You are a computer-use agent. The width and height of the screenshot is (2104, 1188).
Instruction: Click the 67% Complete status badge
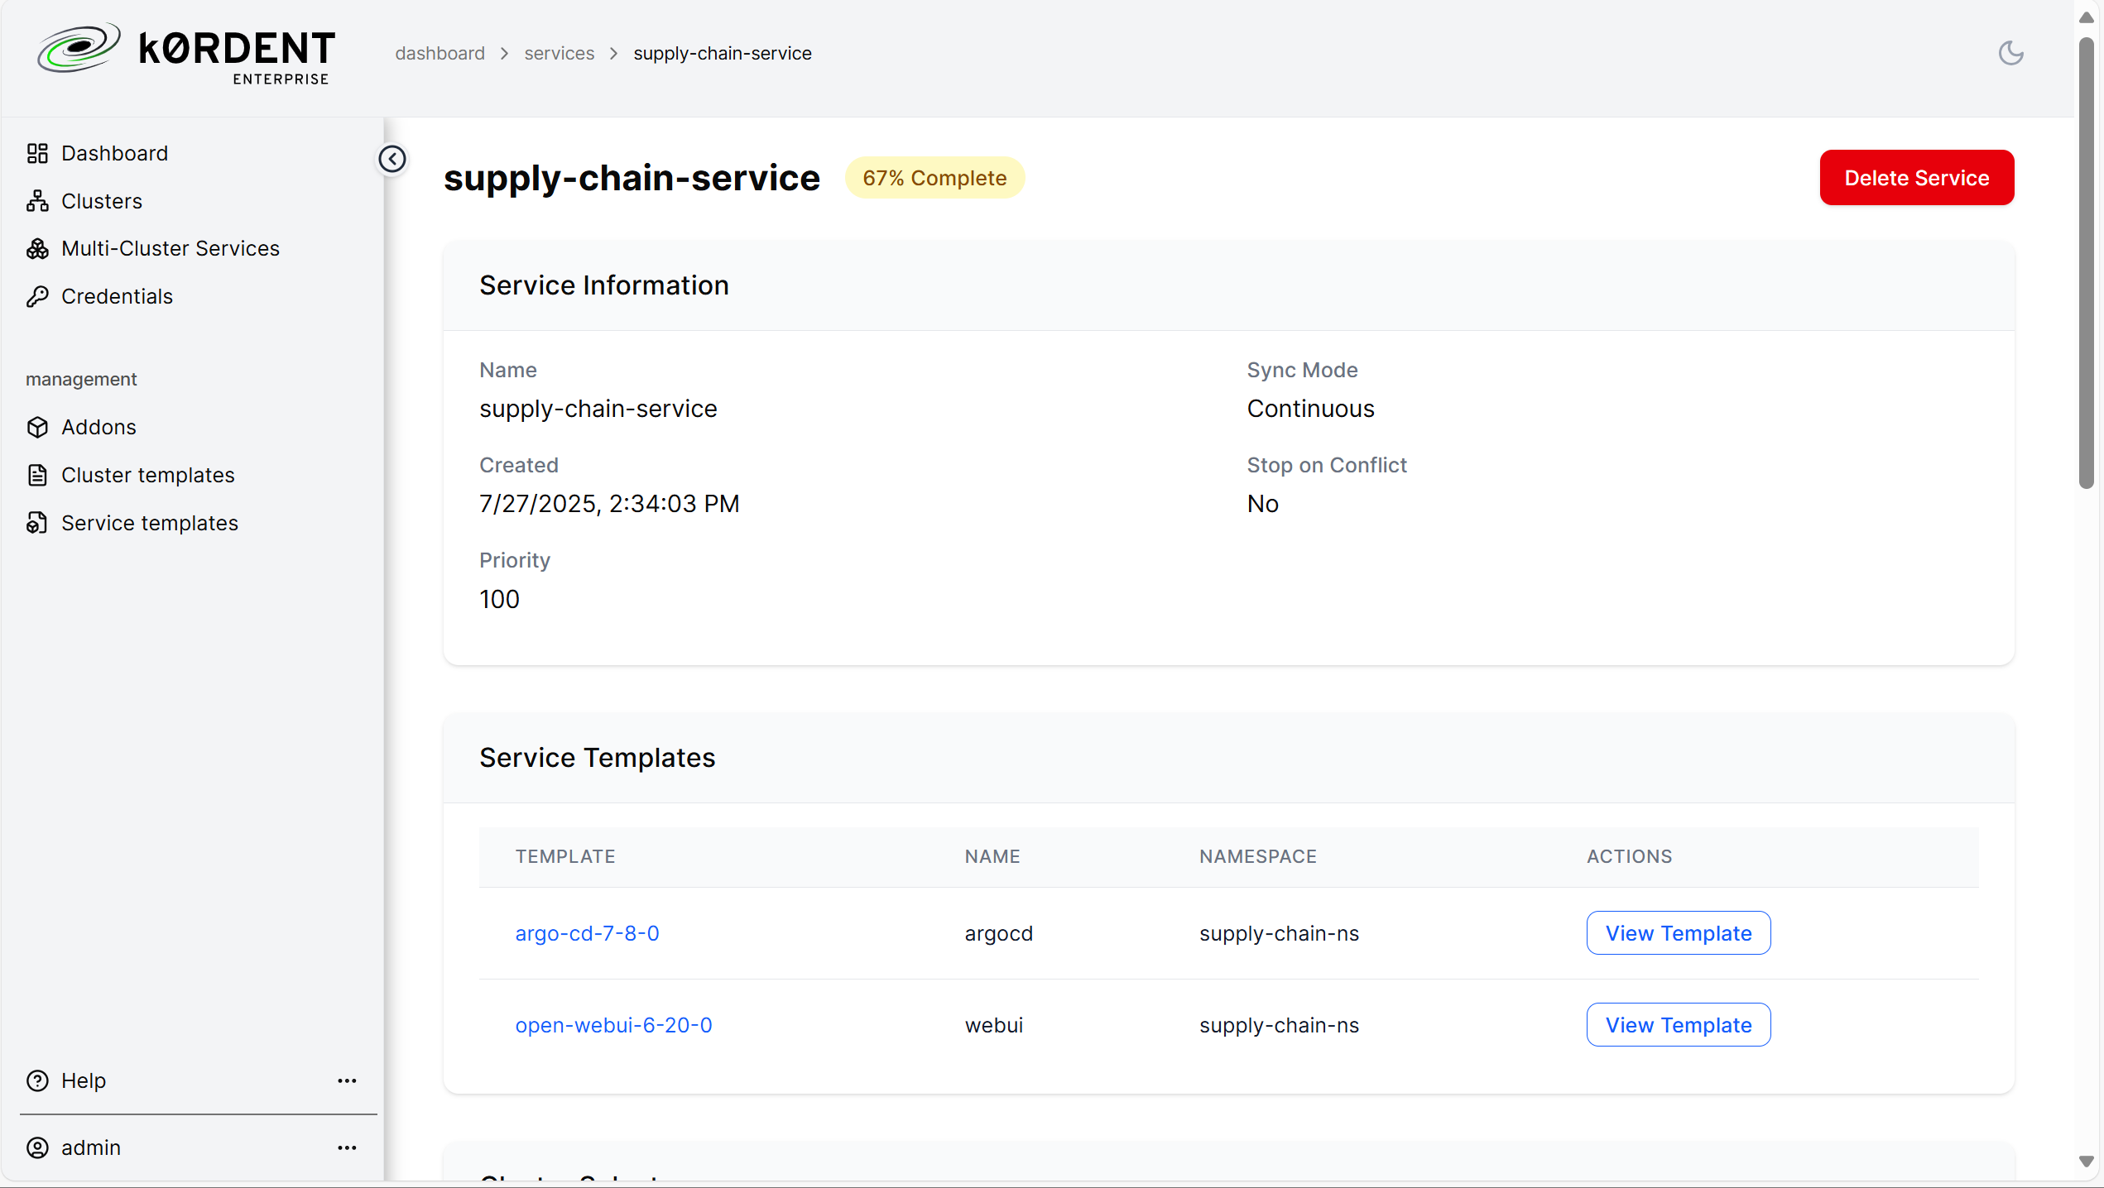pyautogui.click(x=934, y=178)
